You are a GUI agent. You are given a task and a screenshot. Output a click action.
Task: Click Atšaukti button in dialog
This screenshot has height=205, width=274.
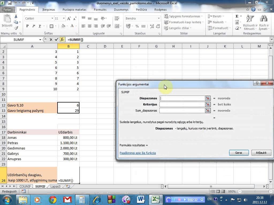pos(261,153)
